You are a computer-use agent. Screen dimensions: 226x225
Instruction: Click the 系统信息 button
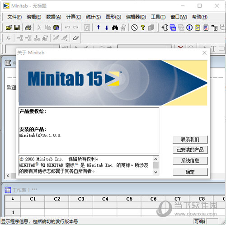coord(190,161)
